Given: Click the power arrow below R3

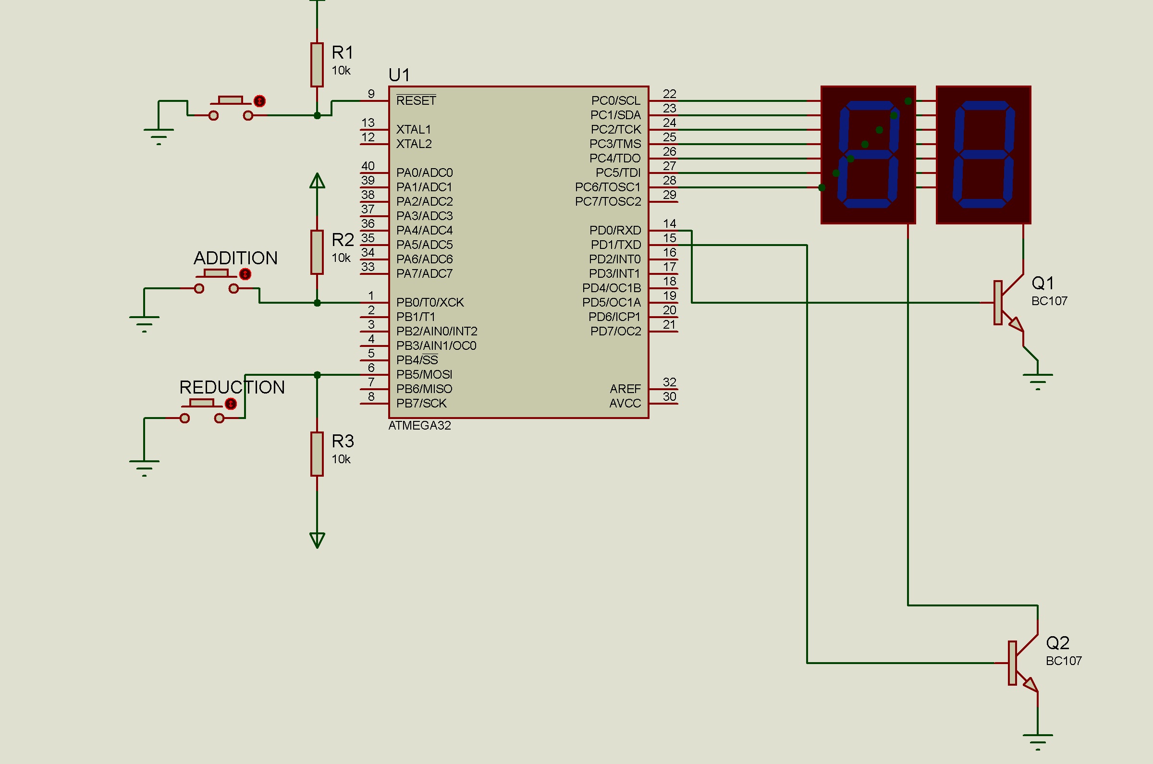Looking at the screenshot, I should point(317,540).
